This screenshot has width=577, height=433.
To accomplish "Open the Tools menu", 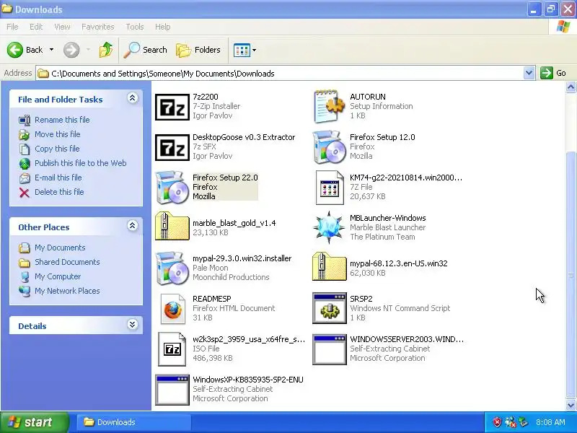I will point(135,27).
